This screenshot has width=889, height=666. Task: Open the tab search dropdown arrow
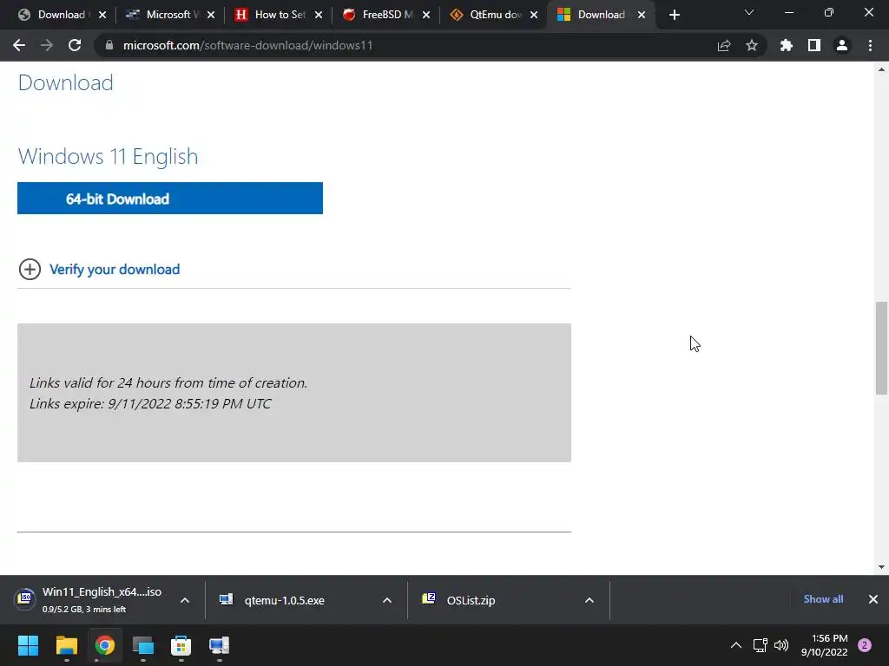pos(749,12)
